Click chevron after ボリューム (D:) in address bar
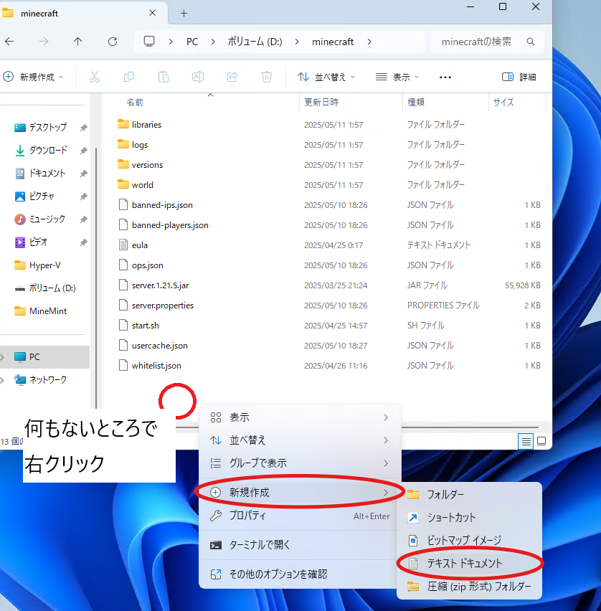Screen dimensions: 601x611 point(297,42)
